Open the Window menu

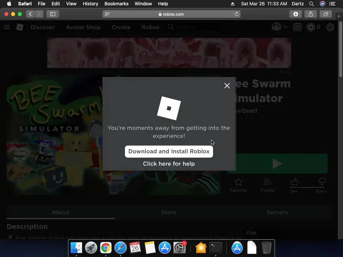click(x=143, y=4)
